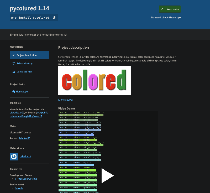Open the 5 - Production/Stable classifier link
Viewport: 210px width, 193px height.
coord(26,179)
